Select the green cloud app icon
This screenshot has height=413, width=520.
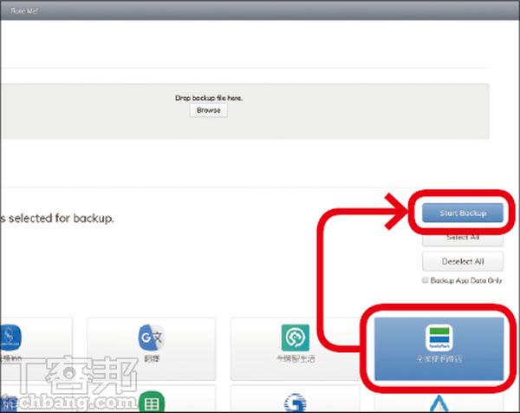point(296,338)
